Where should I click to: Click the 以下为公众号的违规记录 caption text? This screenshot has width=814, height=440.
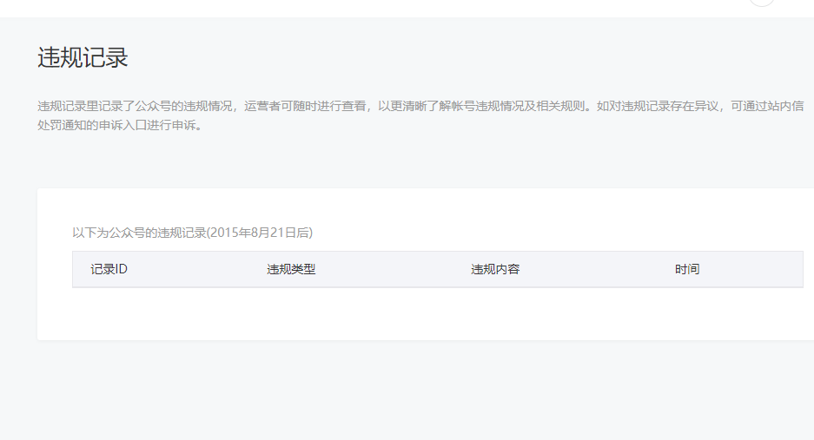(193, 233)
